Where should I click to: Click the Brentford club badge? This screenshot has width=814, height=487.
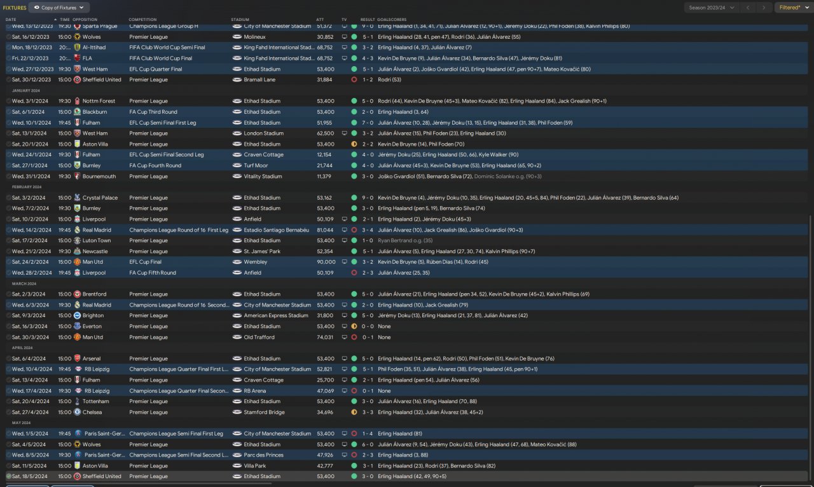click(x=77, y=294)
